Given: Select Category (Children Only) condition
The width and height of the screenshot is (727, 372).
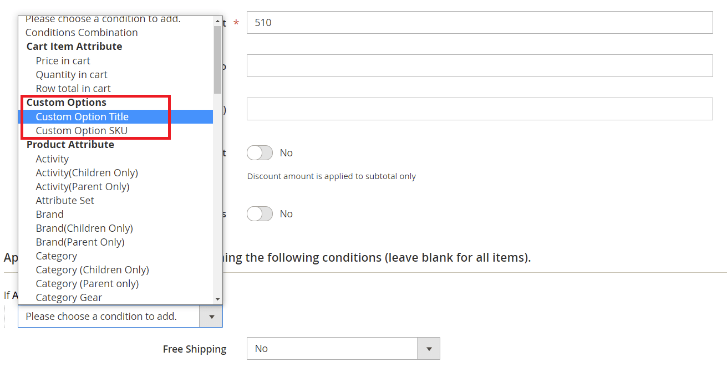Looking at the screenshot, I should click(x=92, y=269).
